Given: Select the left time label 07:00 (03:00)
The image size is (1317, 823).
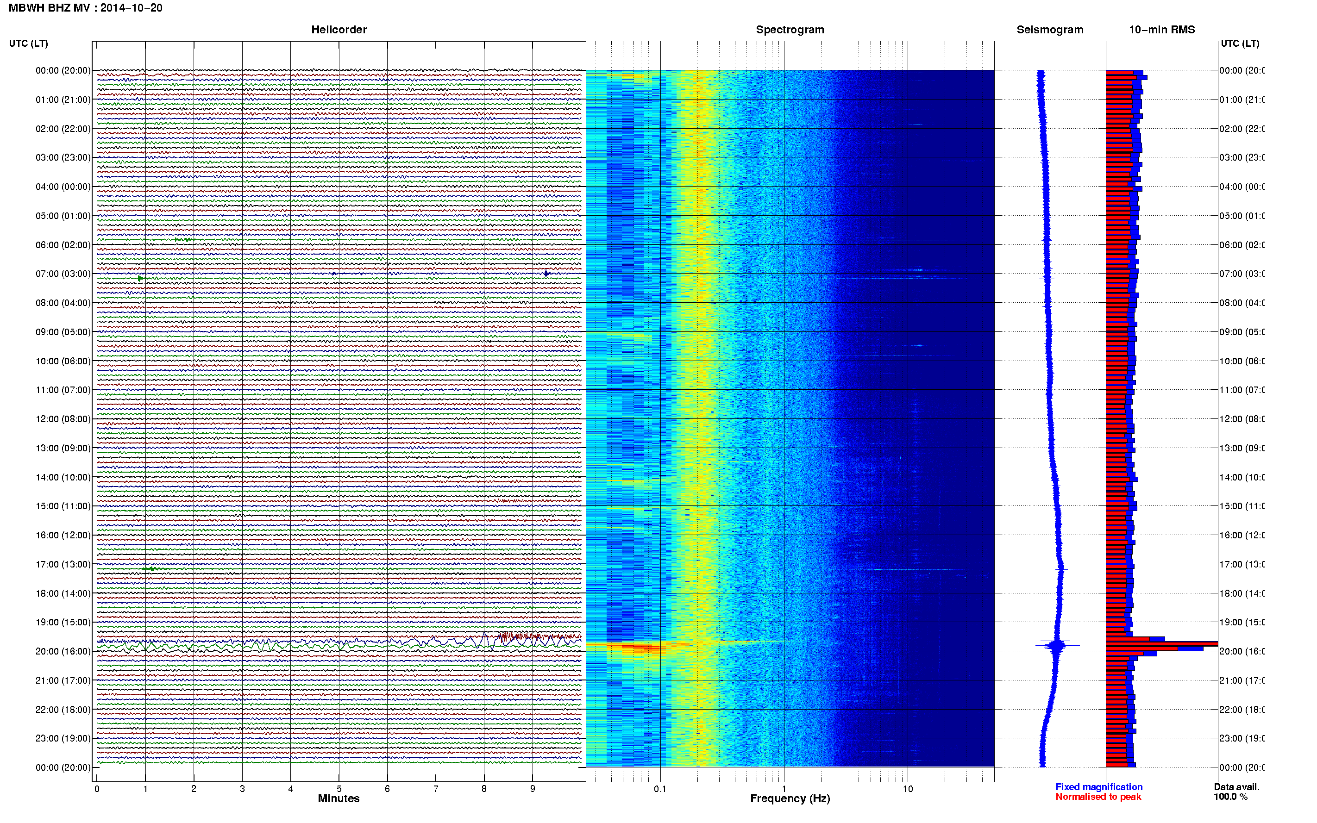Looking at the screenshot, I should tap(63, 274).
